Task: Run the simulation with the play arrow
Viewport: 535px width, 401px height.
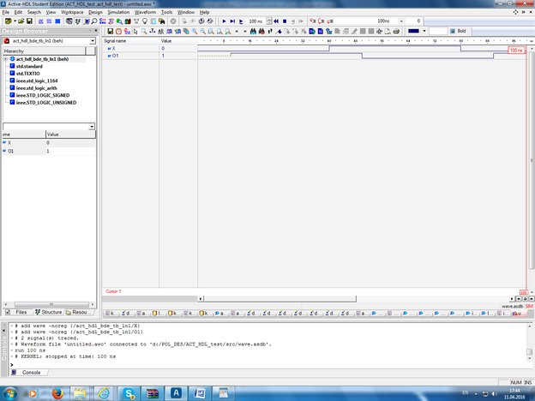Action: [x=224, y=21]
